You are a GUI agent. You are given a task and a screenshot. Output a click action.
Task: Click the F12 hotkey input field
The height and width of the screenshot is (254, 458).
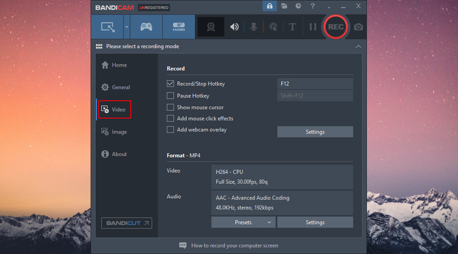[315, 84]
